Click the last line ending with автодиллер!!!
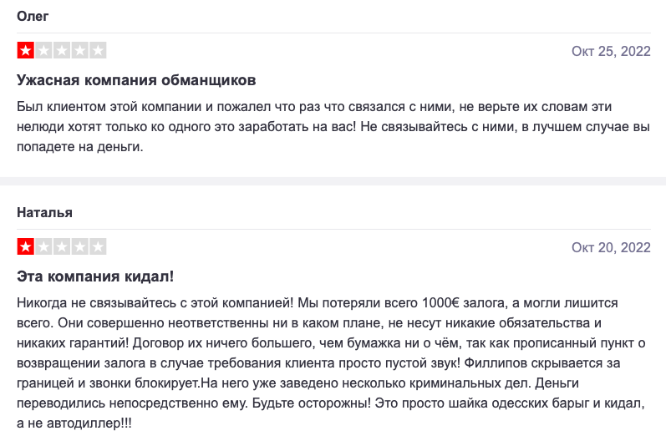 (74, 423)
